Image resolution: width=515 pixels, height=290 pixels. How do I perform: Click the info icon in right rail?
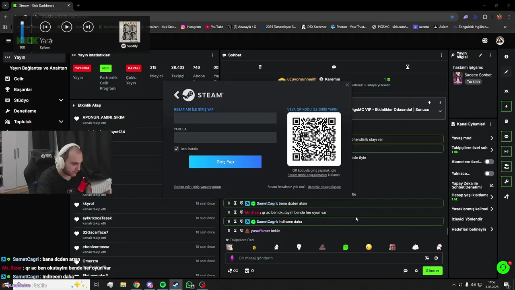click(507, 57)
